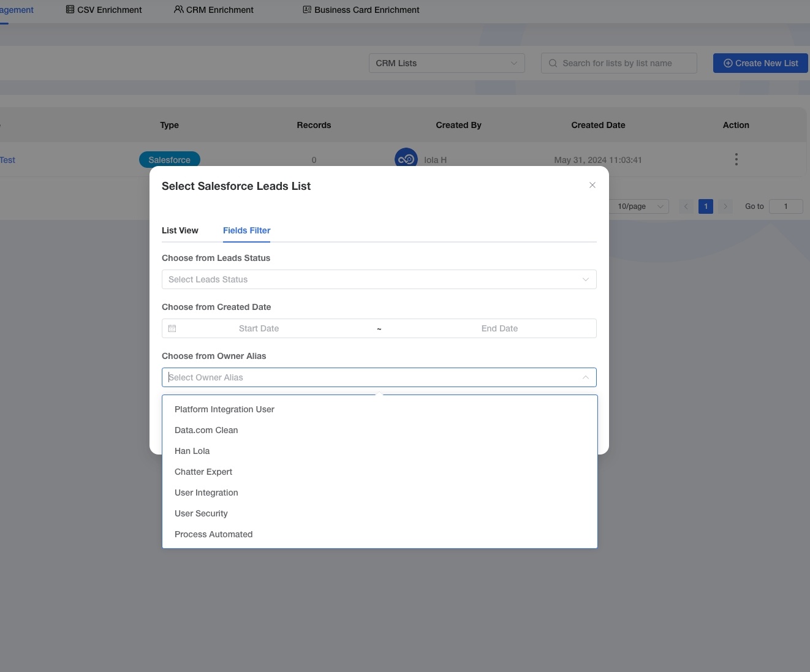Click the search lists by name field

(x=619, y=63)
